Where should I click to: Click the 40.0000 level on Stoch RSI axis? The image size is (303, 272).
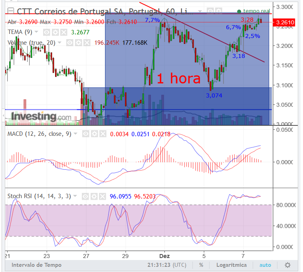click(285, 226)
